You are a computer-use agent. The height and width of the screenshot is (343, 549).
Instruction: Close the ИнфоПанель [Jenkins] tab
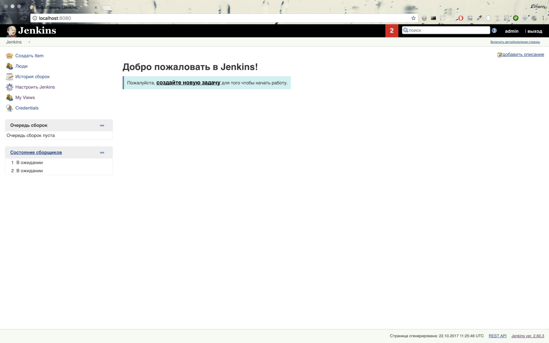[x=96, y=7]
